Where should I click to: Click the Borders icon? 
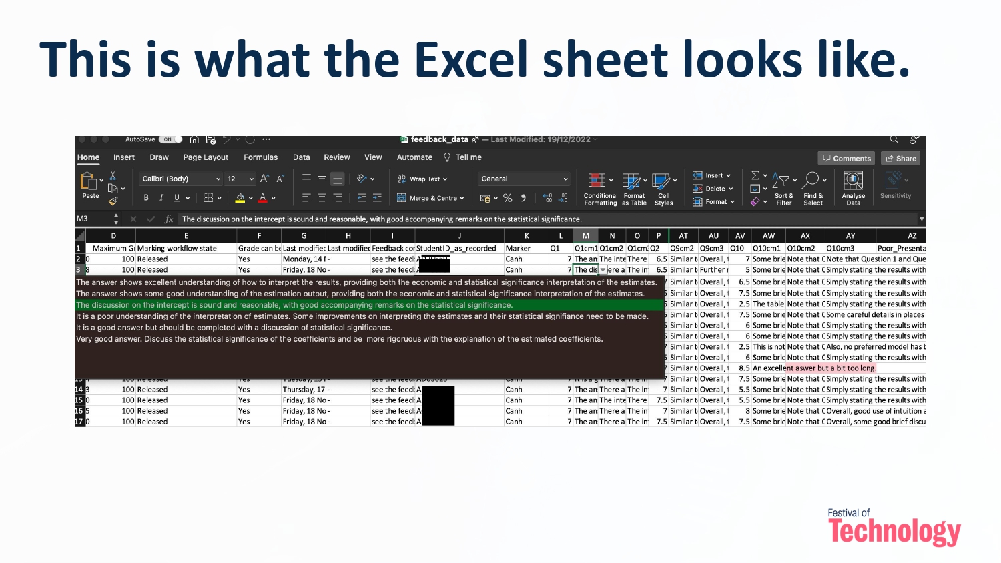point(208,198)
